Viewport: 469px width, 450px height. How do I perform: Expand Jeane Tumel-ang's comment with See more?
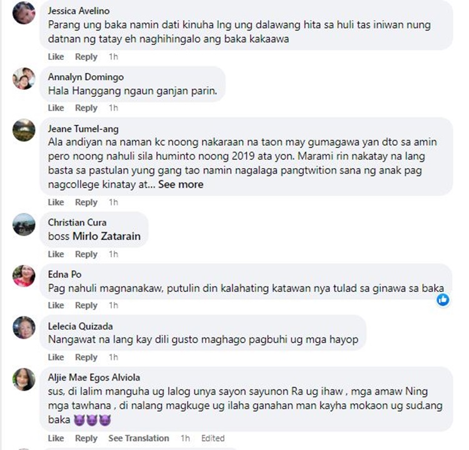181,184
